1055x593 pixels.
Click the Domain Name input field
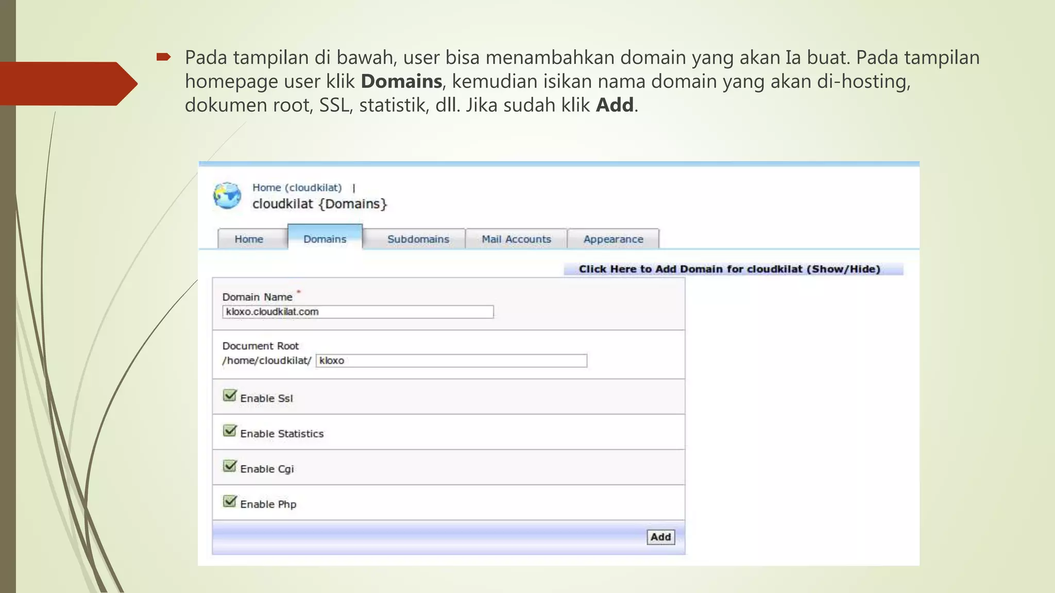[x=358, y=312]
